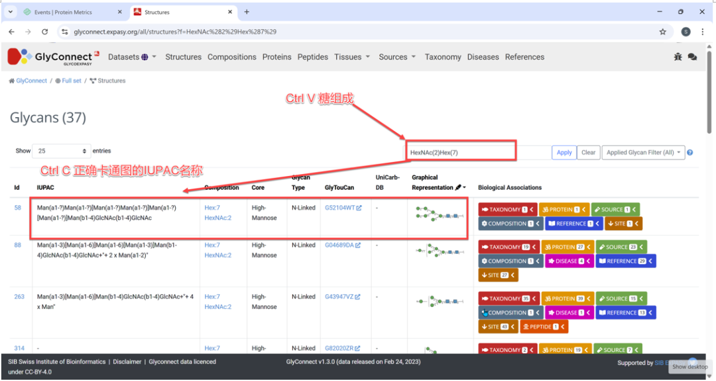Reload the page using the refresh icon
The image size is (716, 381).
click(44, 32)
